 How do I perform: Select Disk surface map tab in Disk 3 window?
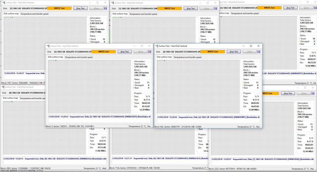(11, 14)
